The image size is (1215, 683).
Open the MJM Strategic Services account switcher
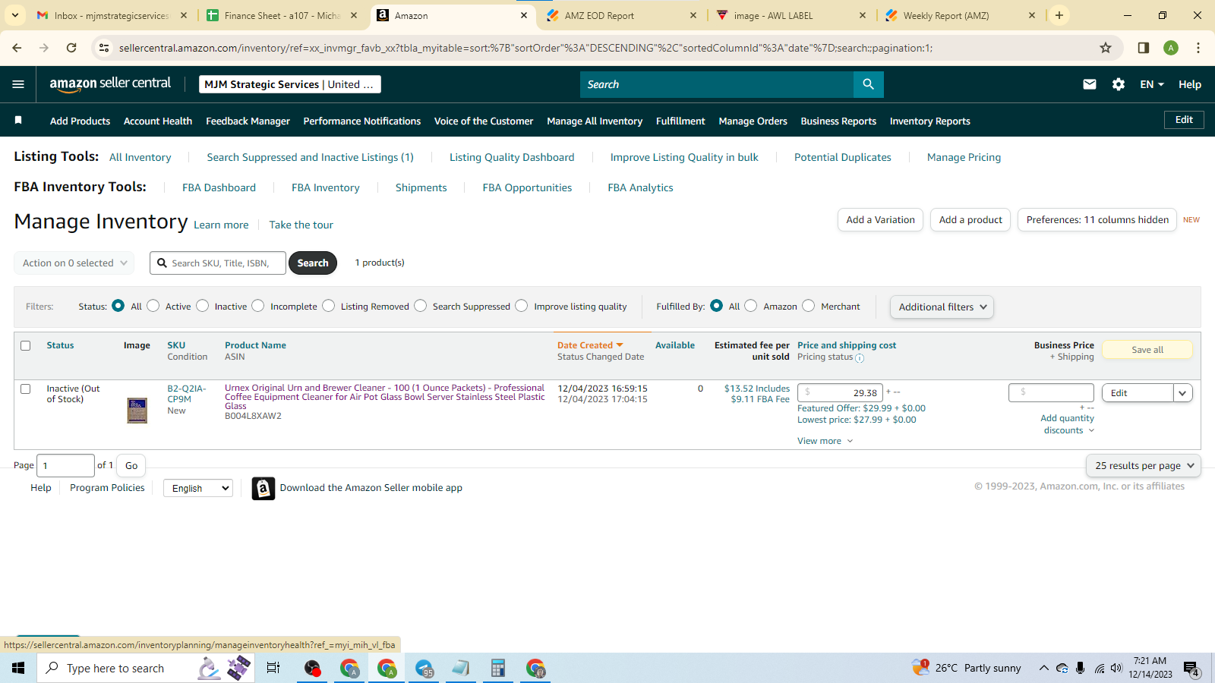(x=290, y=84)
